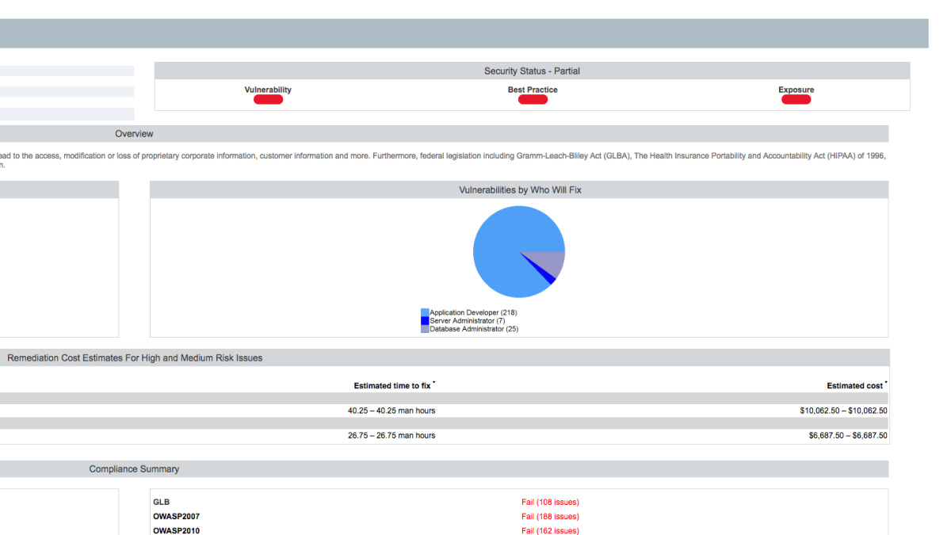Open the Fail (108 issues) GLB result
Image resolution: width=951 pixels, height=535 pixels.
click(550, 502)
